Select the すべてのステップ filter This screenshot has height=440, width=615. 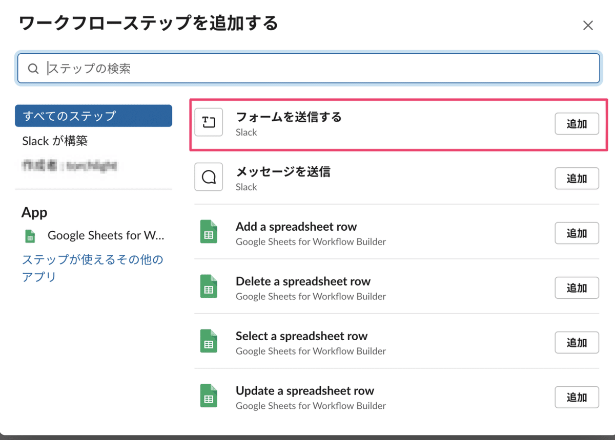coord(93,116)
